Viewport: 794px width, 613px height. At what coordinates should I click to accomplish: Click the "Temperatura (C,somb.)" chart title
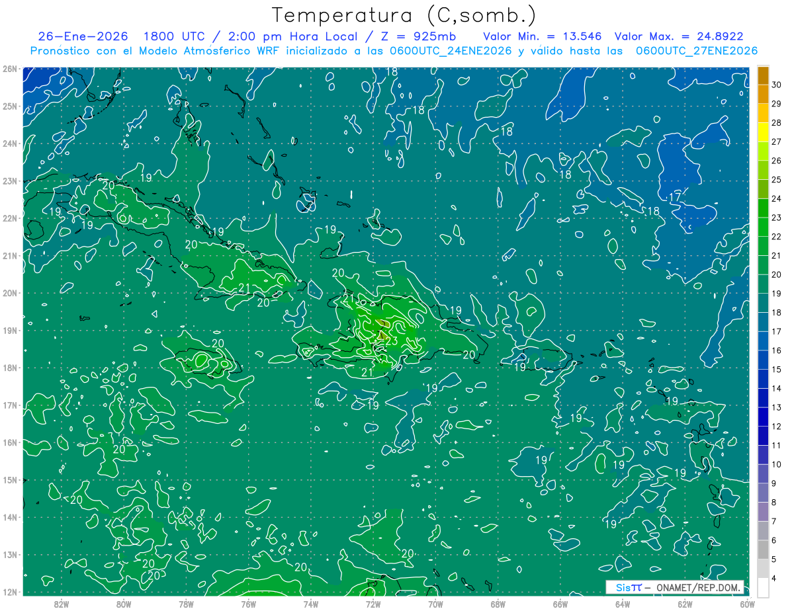[x=404, y=15]
